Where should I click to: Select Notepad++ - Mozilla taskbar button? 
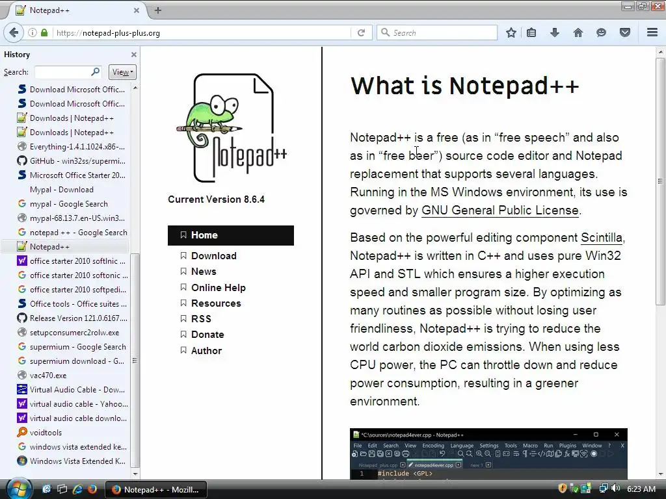(155, 490)
